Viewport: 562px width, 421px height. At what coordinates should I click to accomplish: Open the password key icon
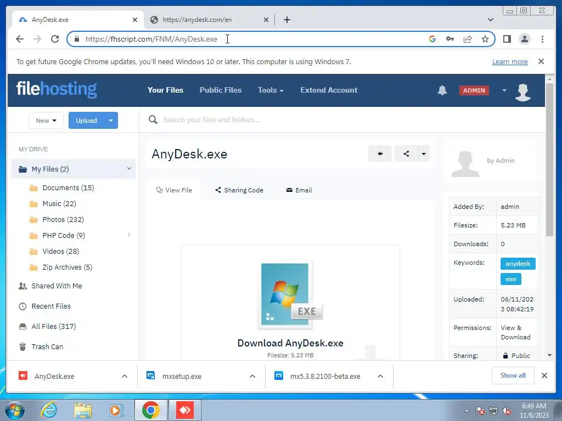point(450,39)
